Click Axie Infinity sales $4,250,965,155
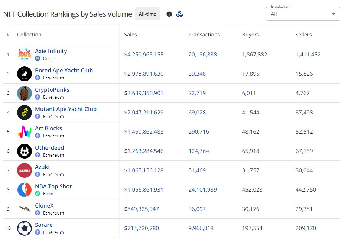345x238 pixels. point(144,55)
